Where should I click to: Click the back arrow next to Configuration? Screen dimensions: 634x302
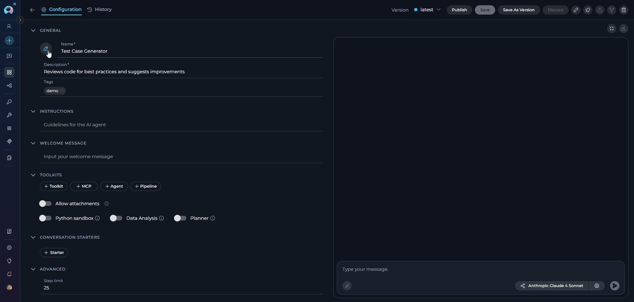pyautogui.click(x=32, y=10)
